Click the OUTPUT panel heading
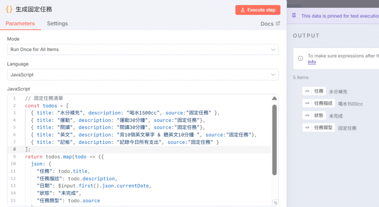The width and height of the screenshot is (379, 207). [x=306, y=36]
